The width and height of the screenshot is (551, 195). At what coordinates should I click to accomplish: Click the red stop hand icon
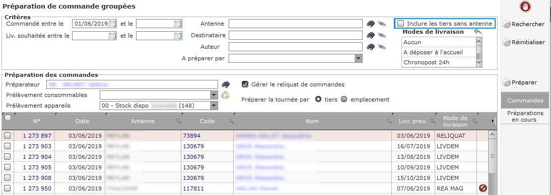click(x=526, y=7)
